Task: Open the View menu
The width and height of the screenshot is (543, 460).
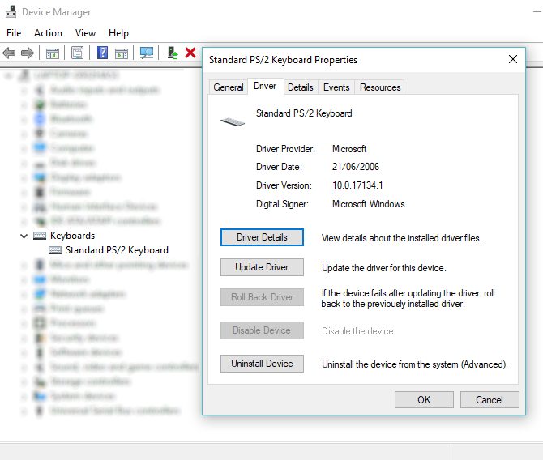Action: (x=85, y=33)
